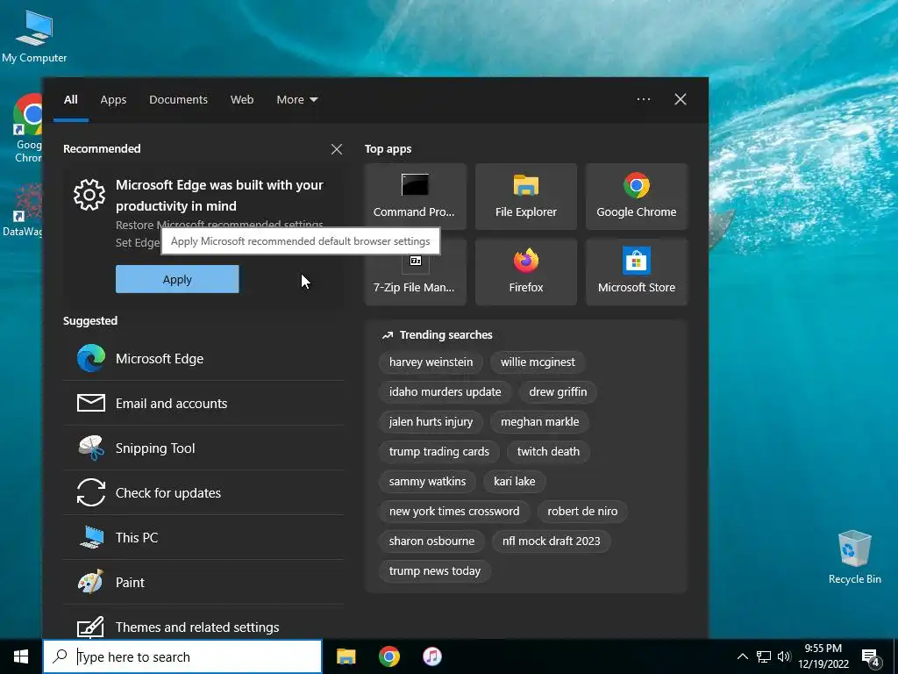This screenshot has height=674, width=898.
Task: Open File Explorer on the taskbar
Action: (x=346, y=656)
